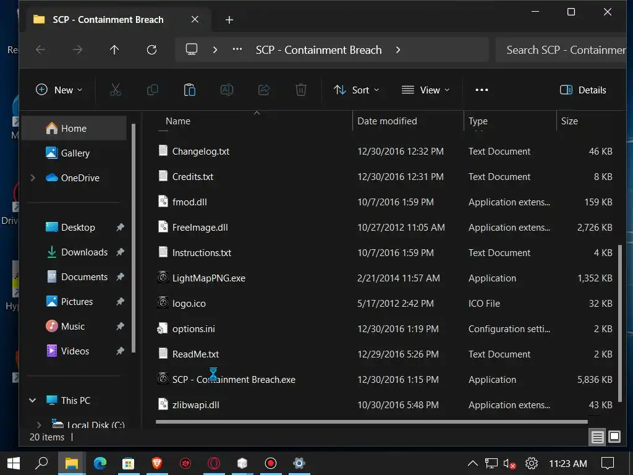Viewport: 633px width, 475px height.
Task: Refresh the folder view
Action: (152, 49)
